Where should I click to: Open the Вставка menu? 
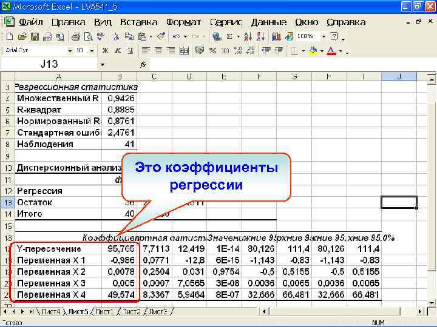138,22
